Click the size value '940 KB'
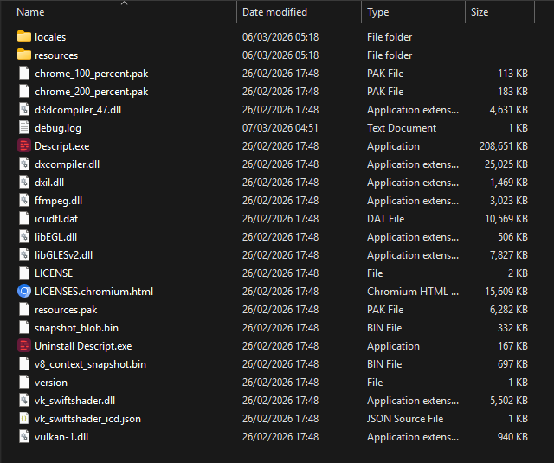 click(x=512, y=437)
